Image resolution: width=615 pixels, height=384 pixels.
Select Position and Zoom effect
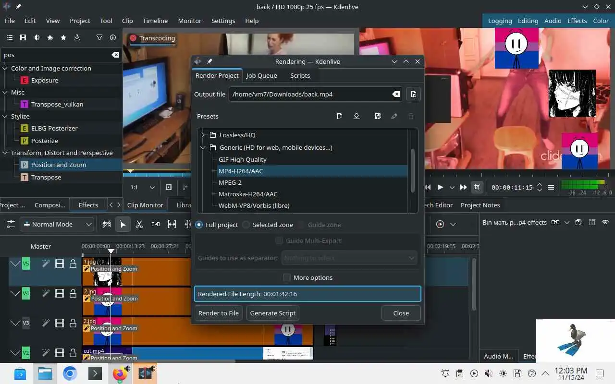pos(59,165)
